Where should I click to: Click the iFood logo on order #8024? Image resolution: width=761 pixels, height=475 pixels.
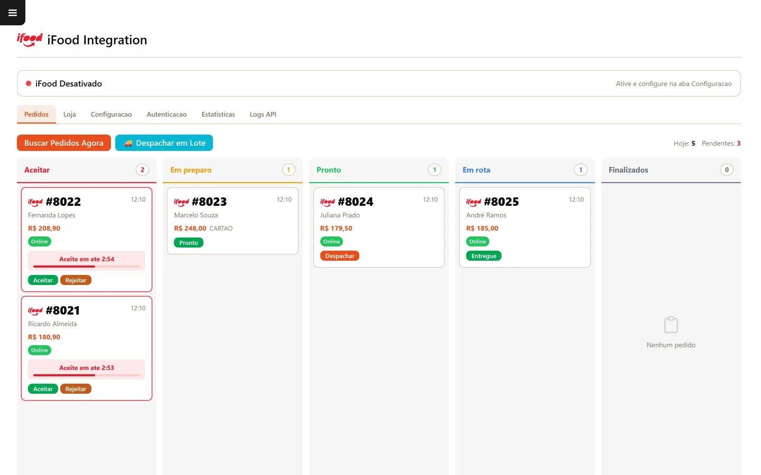[x=328, y=202]
